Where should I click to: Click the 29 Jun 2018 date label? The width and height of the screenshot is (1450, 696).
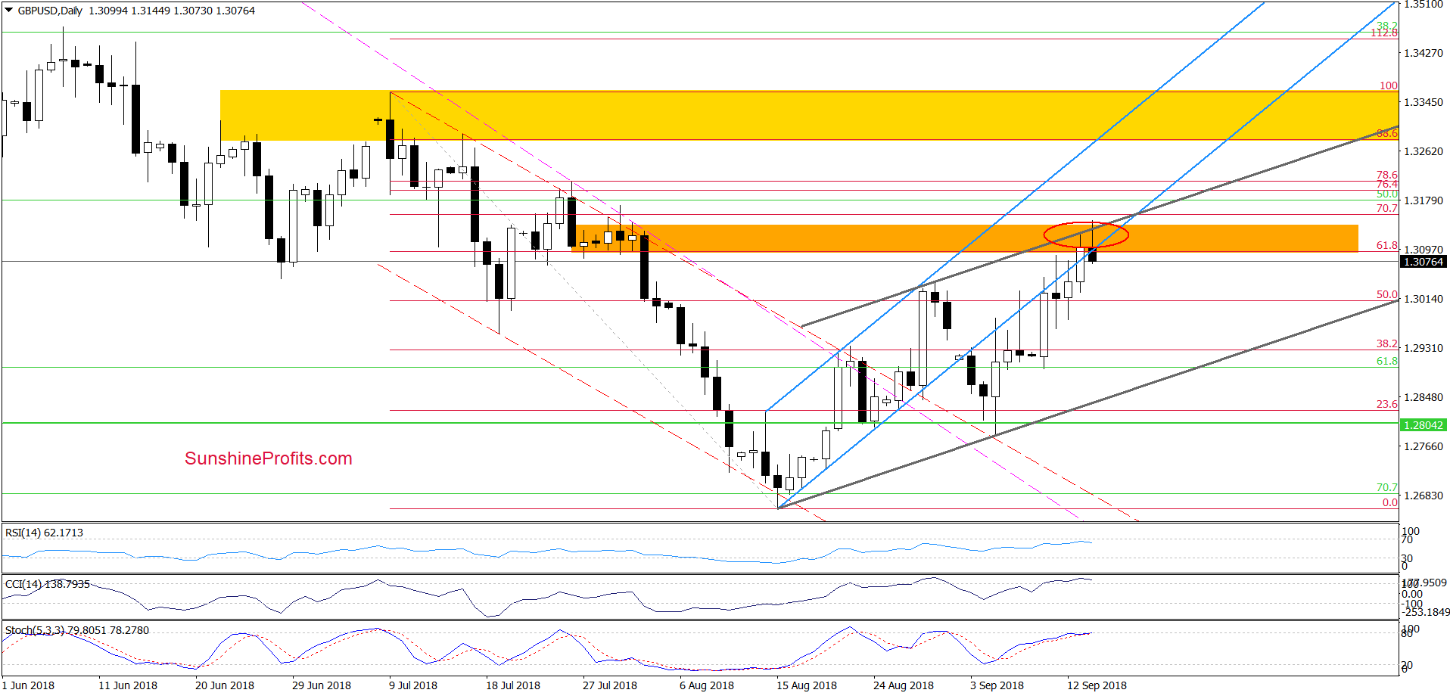tap(322, 685)
